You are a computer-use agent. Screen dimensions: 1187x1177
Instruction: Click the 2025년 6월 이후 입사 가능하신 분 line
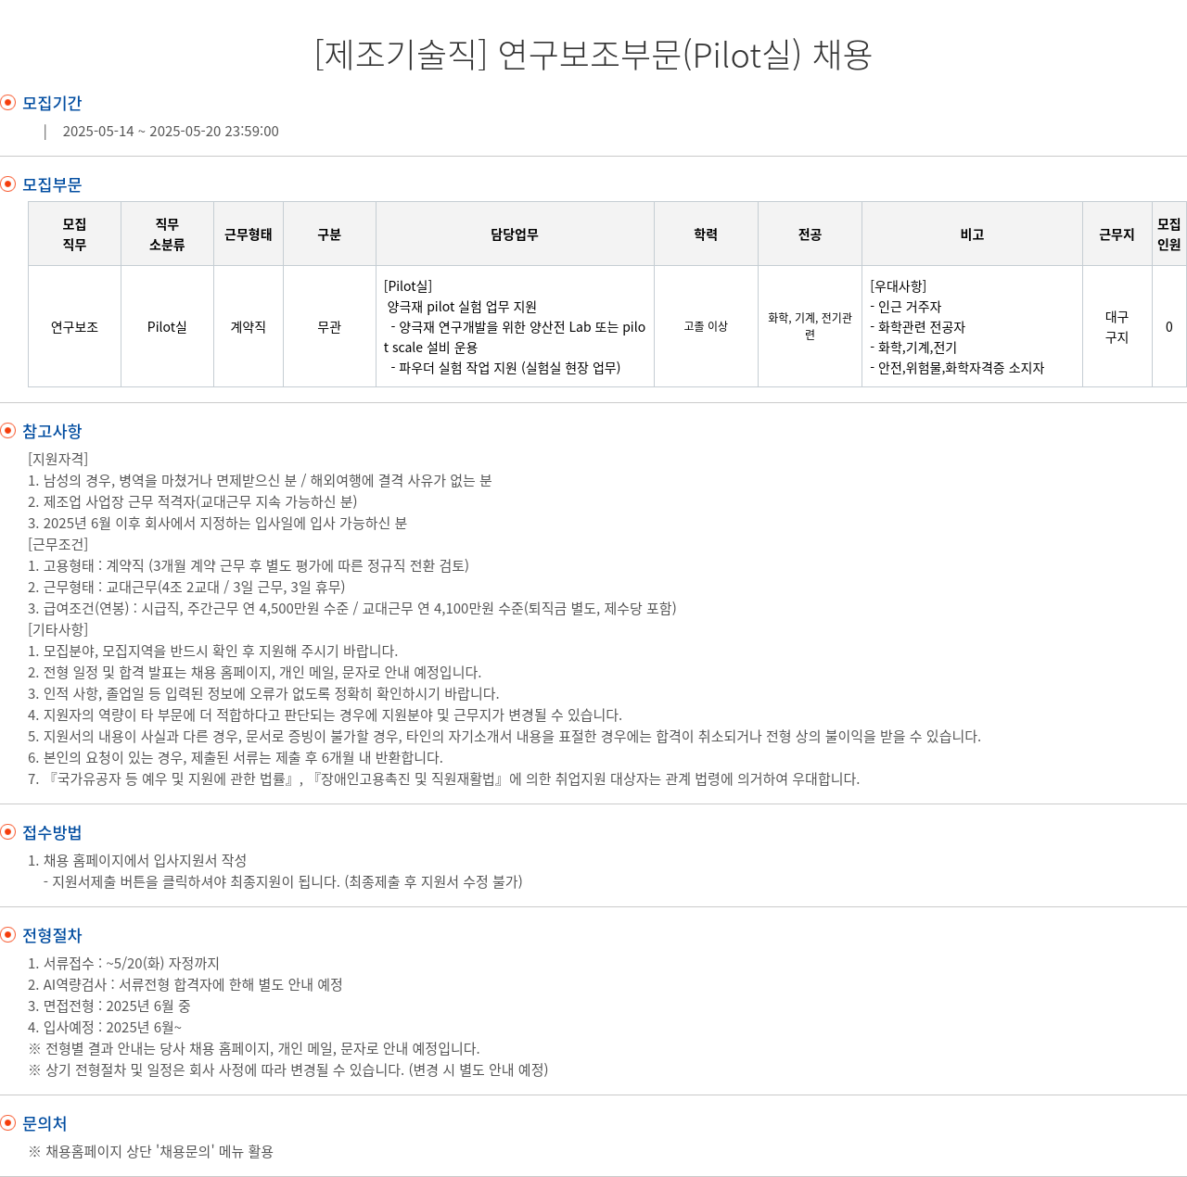(217, 523)
